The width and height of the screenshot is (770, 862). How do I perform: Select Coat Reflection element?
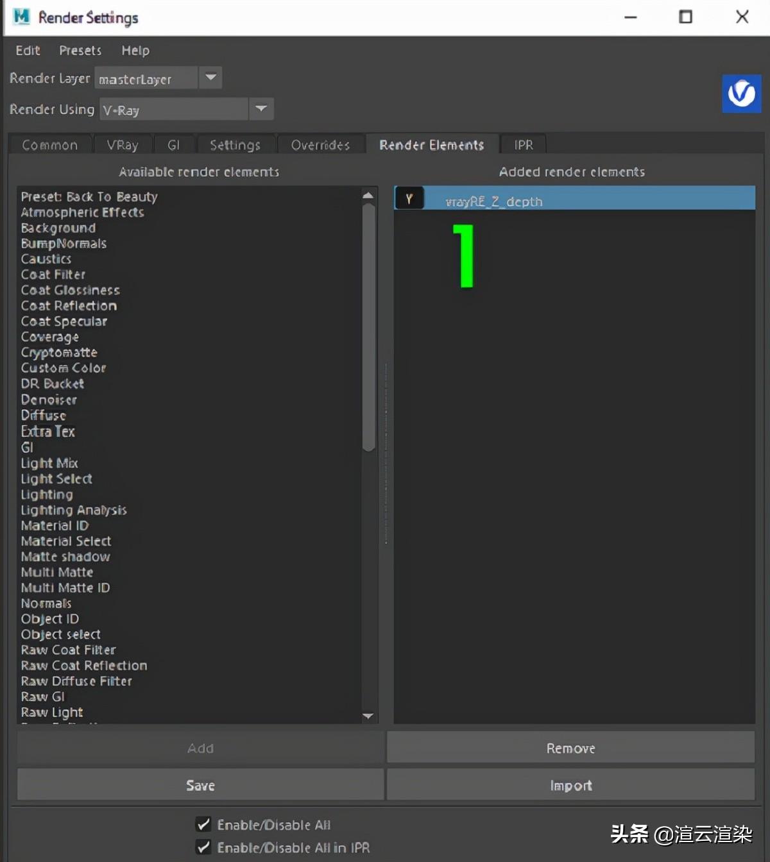tap(69, 306)
